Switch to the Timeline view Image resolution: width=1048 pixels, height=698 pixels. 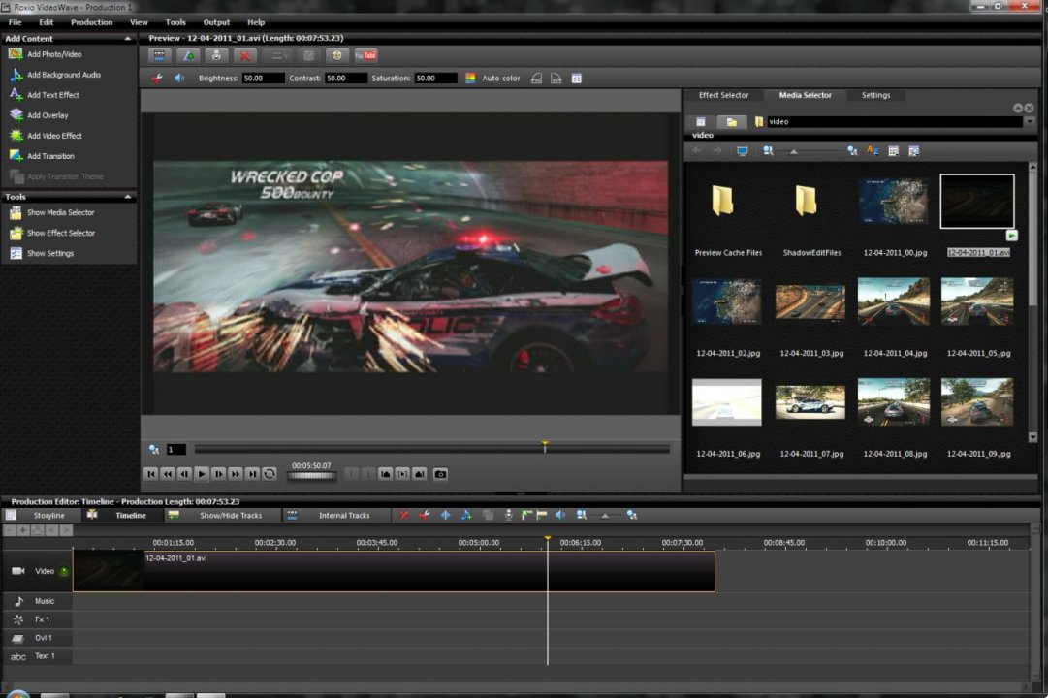[130, 516]
